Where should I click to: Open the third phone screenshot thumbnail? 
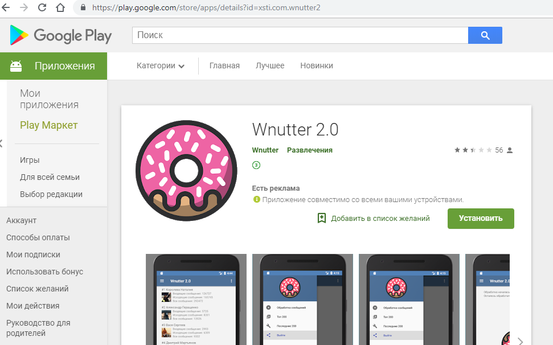[x=409, y=299]
